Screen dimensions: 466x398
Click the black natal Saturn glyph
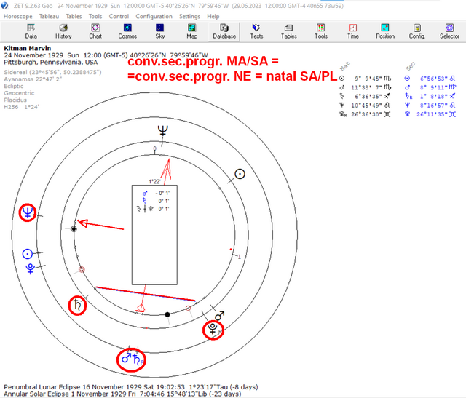77,306
